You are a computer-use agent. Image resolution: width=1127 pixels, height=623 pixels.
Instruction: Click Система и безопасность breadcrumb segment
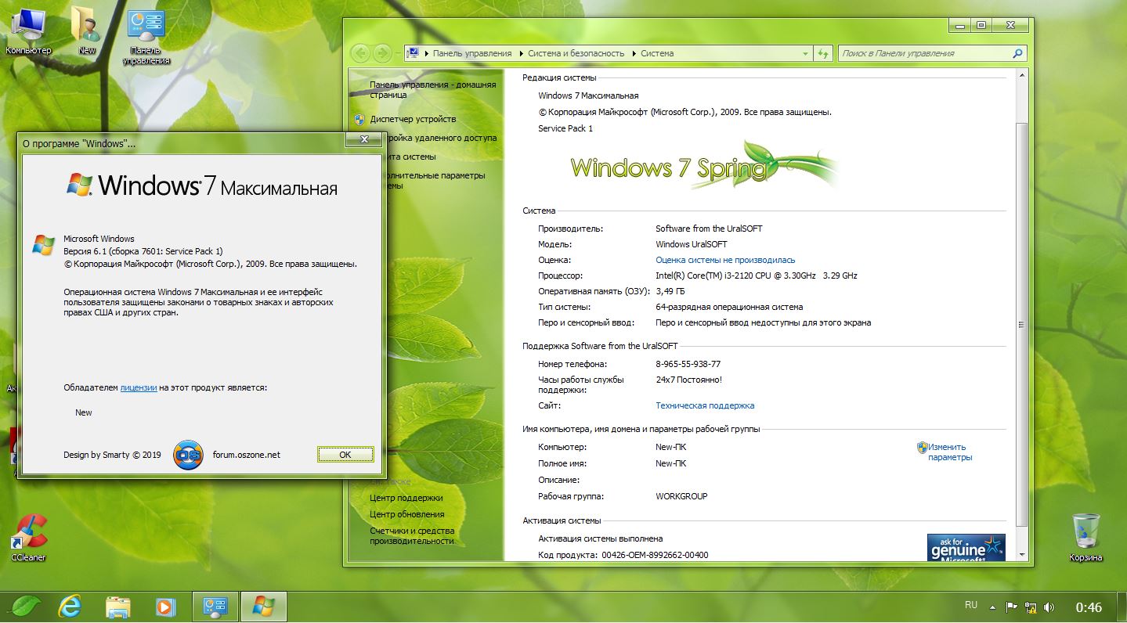click(x=576, y=53)
